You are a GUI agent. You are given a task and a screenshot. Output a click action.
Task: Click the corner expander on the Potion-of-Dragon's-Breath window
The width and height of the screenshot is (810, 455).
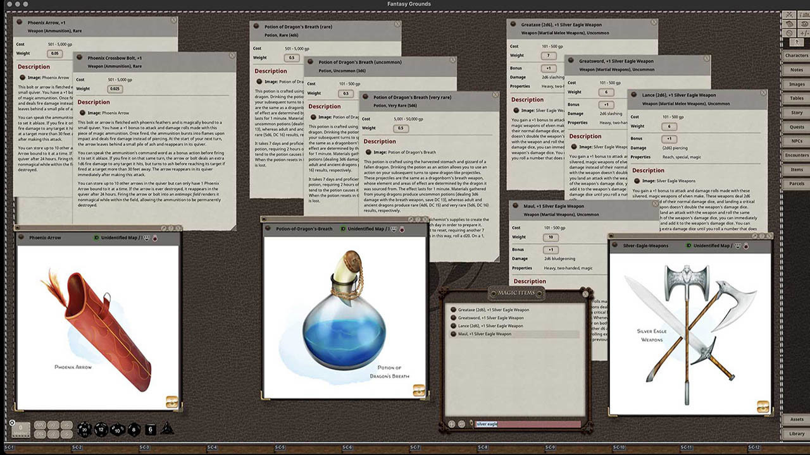pos(419,391)
